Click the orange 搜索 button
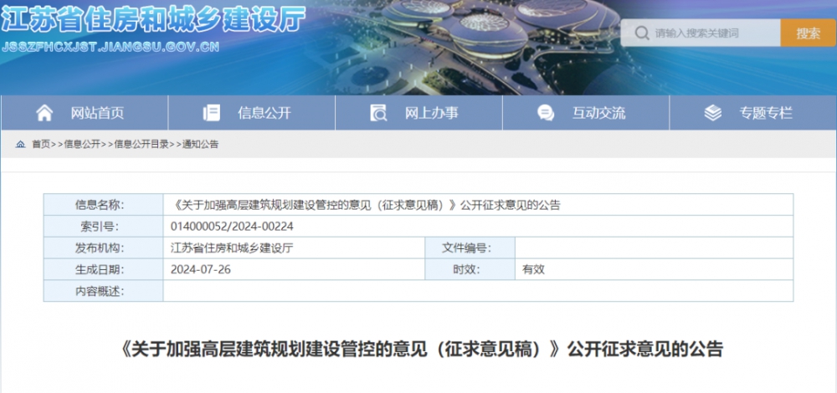 (x=809, y=33)
